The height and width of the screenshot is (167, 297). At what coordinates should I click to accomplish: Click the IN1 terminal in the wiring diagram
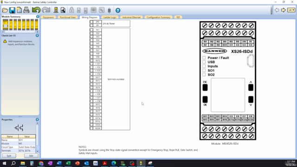coord(96,30)
